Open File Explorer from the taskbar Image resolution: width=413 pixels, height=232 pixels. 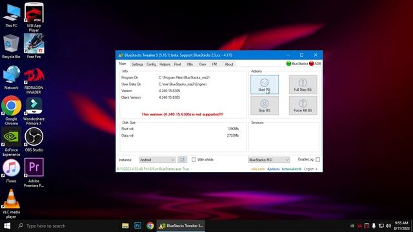click(x=125, y=226)
